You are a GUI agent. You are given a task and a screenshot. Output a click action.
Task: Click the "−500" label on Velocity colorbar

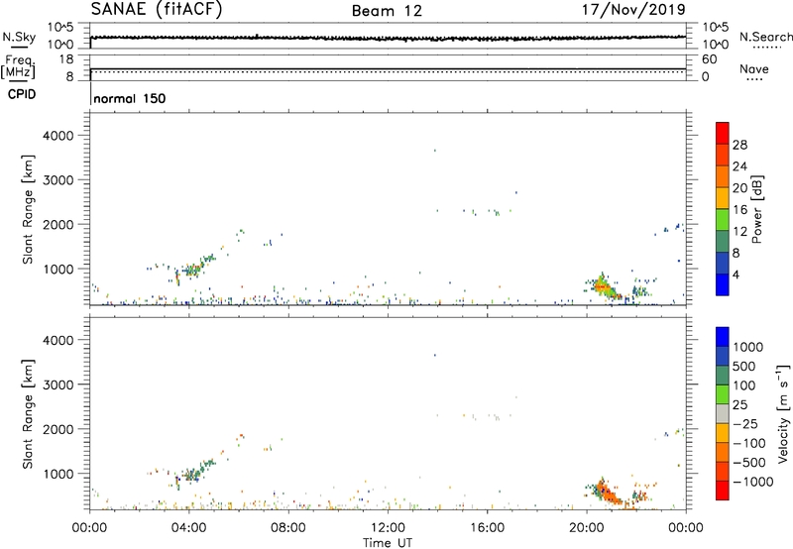point(749,463)
